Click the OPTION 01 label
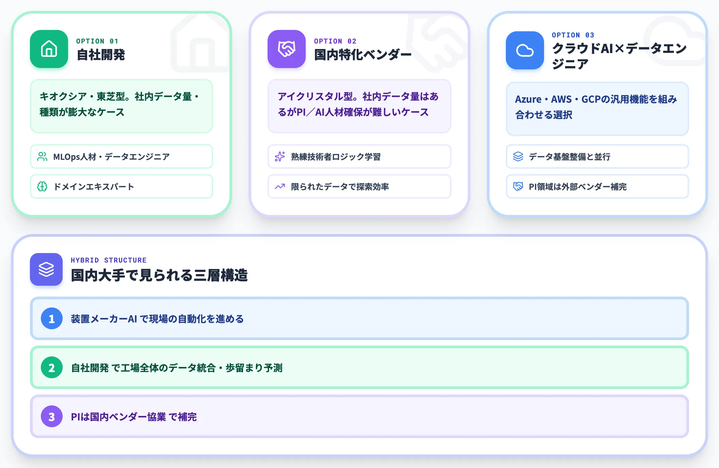719x468 pixels. [x=97, y=41]
